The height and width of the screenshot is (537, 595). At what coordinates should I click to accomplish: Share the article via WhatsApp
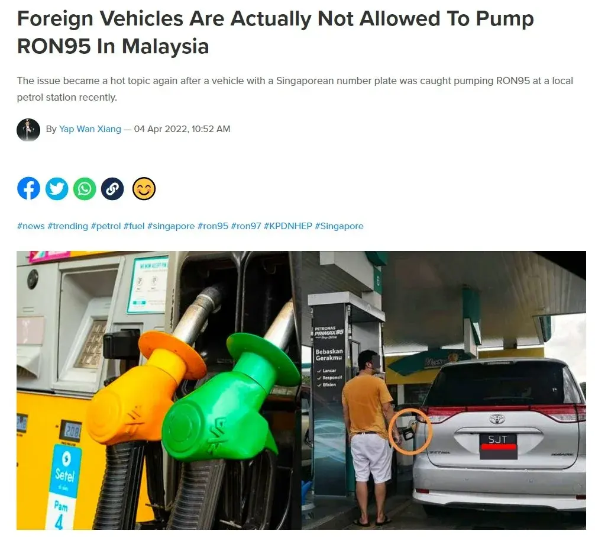[85, 188]
